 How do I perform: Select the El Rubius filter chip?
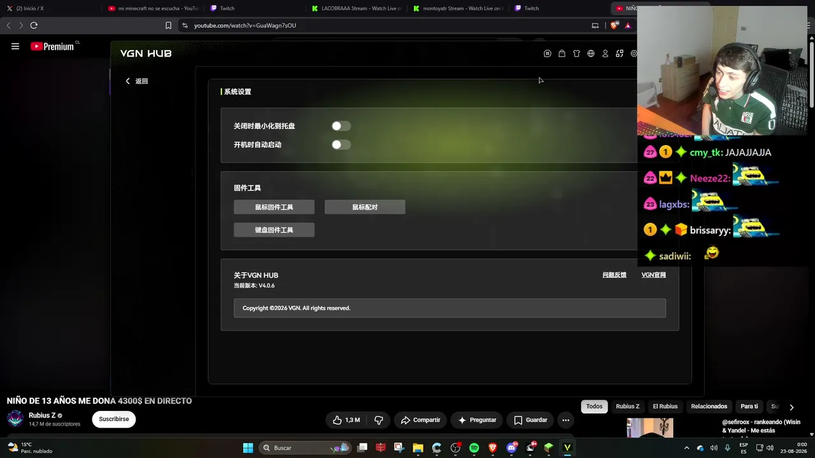coord(665,406)
